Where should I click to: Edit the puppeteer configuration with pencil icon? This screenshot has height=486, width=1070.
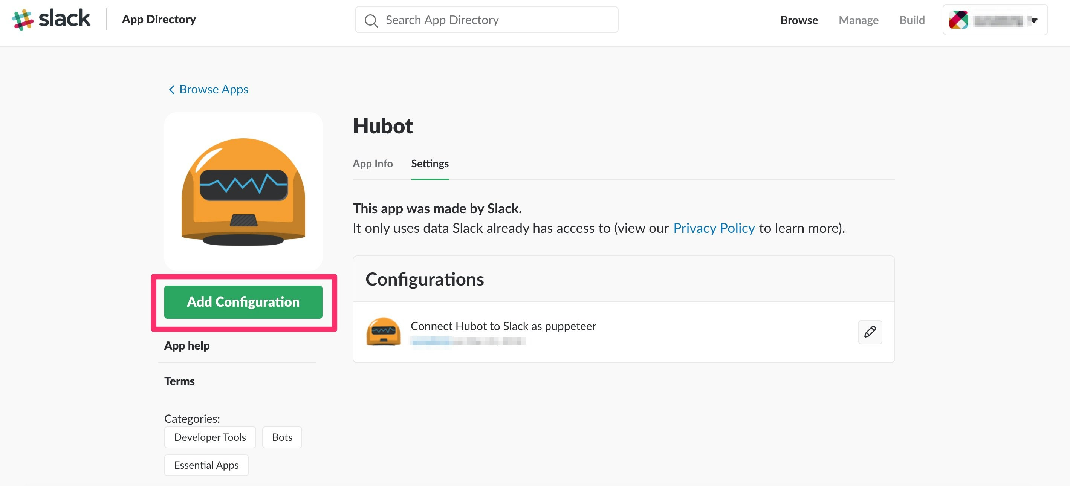click(870, 332)
